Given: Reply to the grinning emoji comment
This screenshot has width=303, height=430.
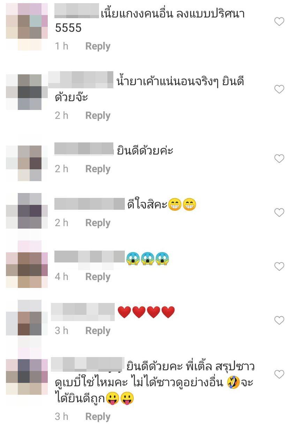Looking at the screenshot, I should pyautogui.click(x=98, y=223).
